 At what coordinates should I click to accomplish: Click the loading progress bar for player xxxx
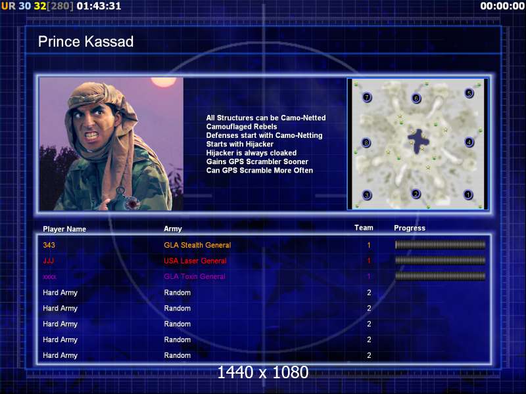tap(440, 276)
